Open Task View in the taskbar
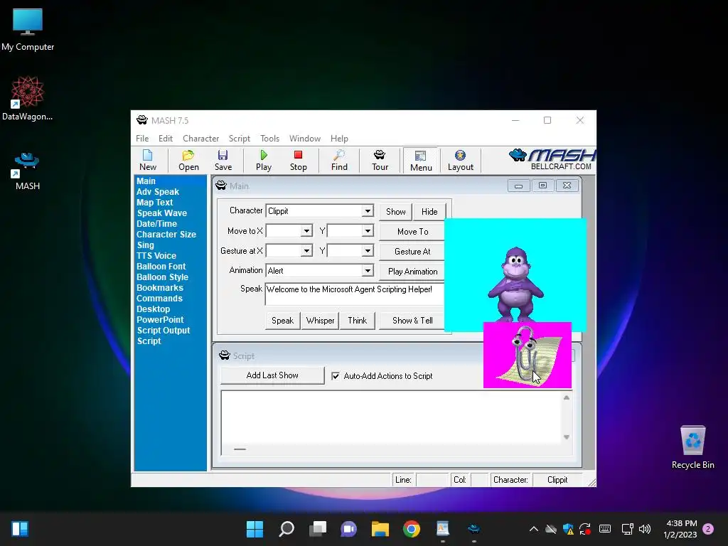Viewport: 728px width, 546px height. [x=318, y=529]
